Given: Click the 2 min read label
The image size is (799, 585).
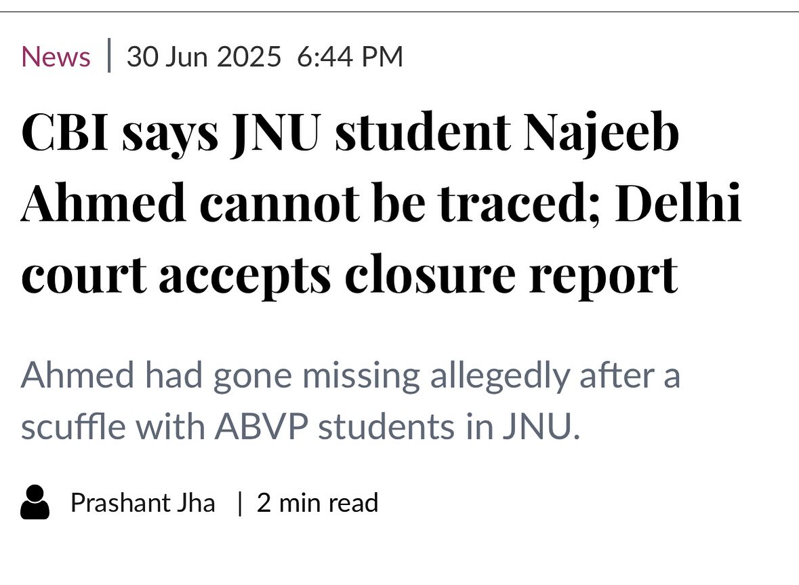Looking at the screenshot, I should coord(317,503).
